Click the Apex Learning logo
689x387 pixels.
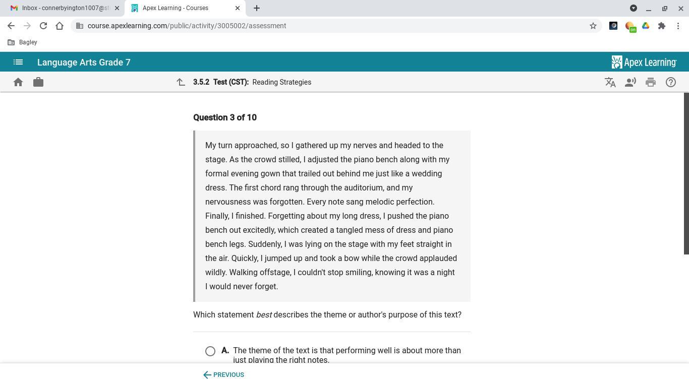click(x=644, y=62)
